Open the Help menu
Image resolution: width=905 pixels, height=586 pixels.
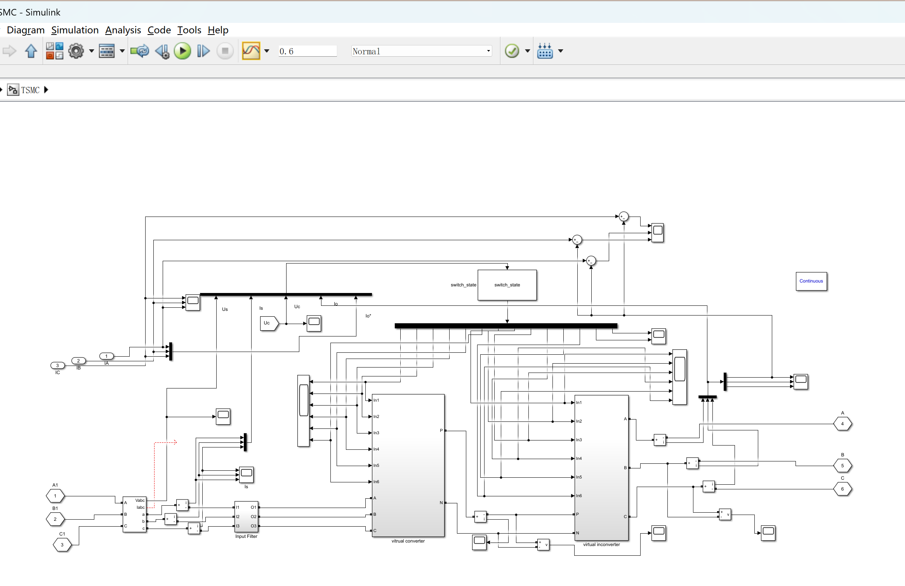tap(218, 30)
